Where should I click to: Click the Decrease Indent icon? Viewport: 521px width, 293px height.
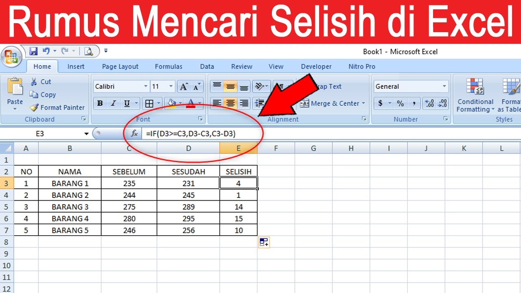click(x=258, y=103)
